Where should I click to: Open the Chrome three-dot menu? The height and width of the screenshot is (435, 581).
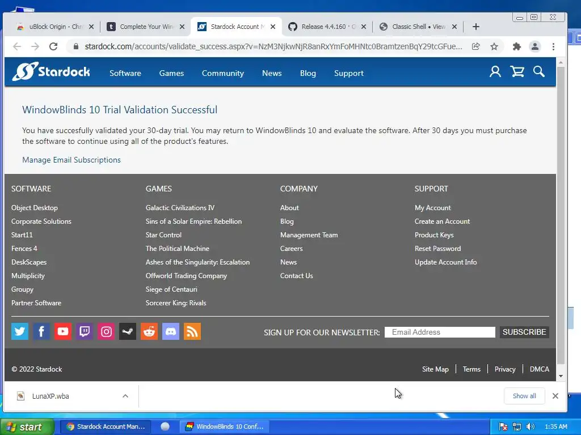[x=553, y=46]
